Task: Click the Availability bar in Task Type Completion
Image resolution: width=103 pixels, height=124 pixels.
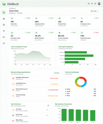Action: tap(79, 56)
